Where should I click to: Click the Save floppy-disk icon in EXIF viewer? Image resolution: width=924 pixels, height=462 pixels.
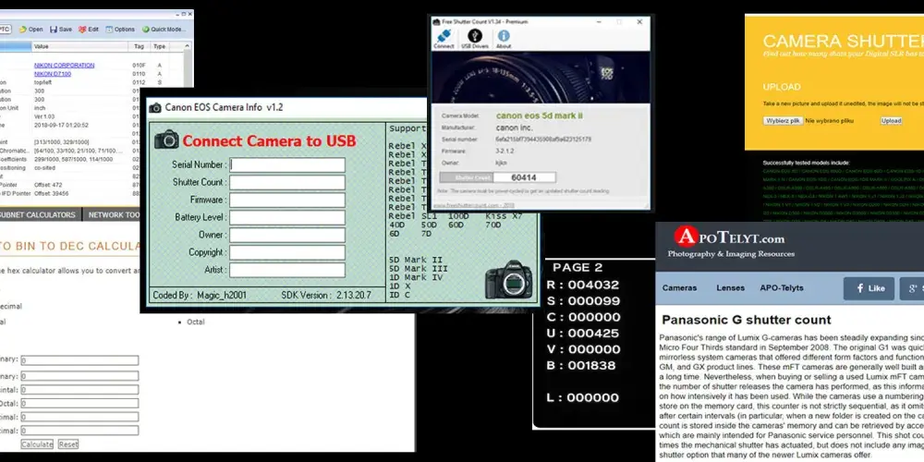tap(53, 29)
